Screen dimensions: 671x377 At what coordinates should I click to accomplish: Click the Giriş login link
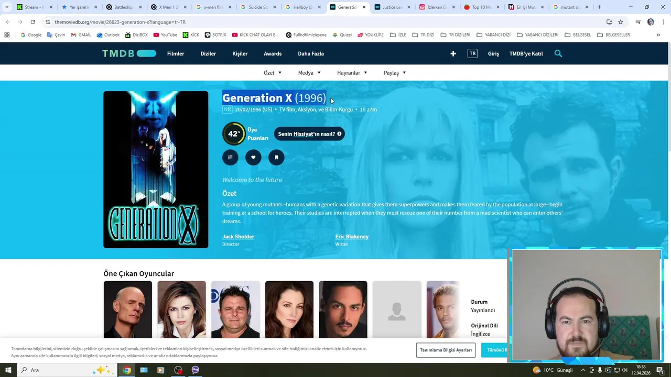pos(493,53)
